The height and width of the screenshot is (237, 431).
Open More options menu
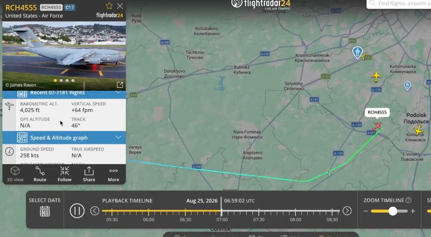coord(113,174)
